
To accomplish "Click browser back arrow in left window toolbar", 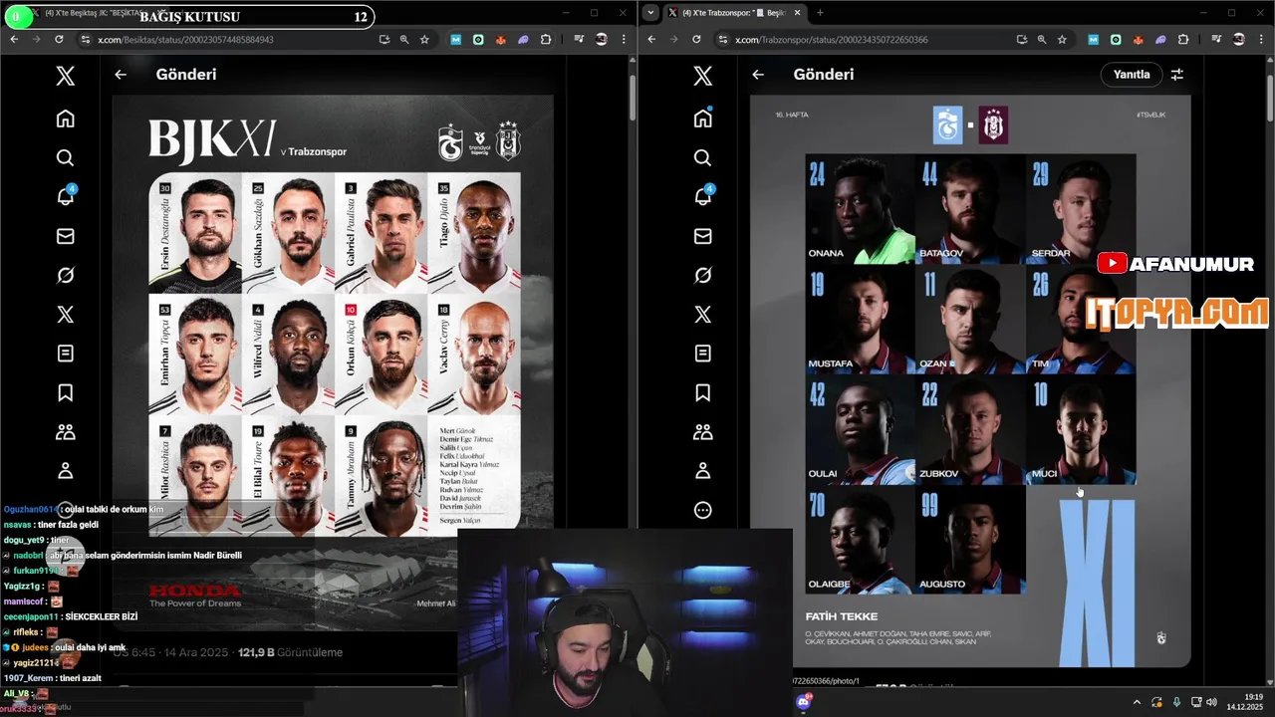I will (14, 39).
